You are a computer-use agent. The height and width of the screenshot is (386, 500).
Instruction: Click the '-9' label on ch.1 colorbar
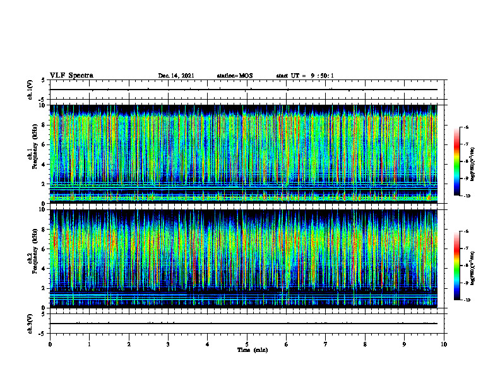[x=466, y=178]
